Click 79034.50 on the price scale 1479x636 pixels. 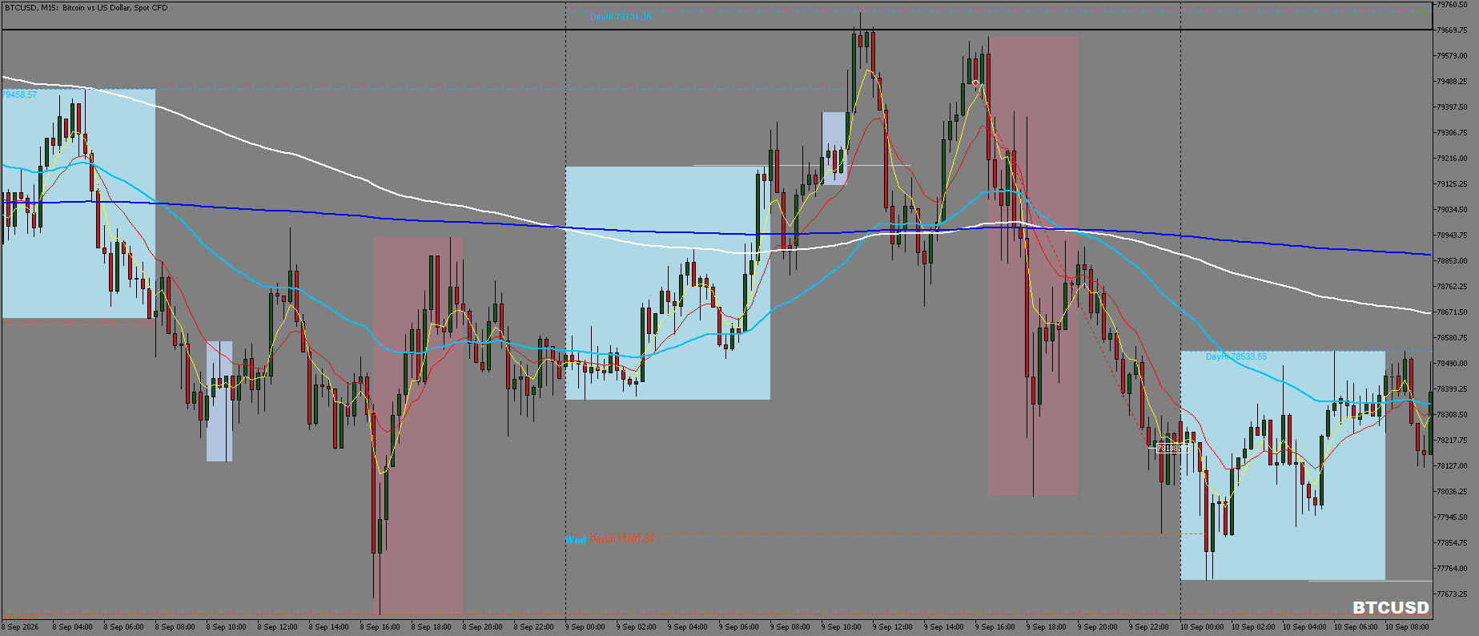pyautogui.click(x=1453, y=210)
